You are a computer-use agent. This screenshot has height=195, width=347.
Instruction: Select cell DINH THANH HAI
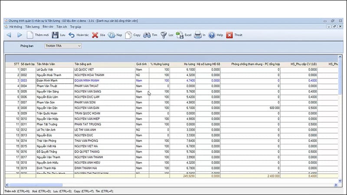tap(105, 168)
